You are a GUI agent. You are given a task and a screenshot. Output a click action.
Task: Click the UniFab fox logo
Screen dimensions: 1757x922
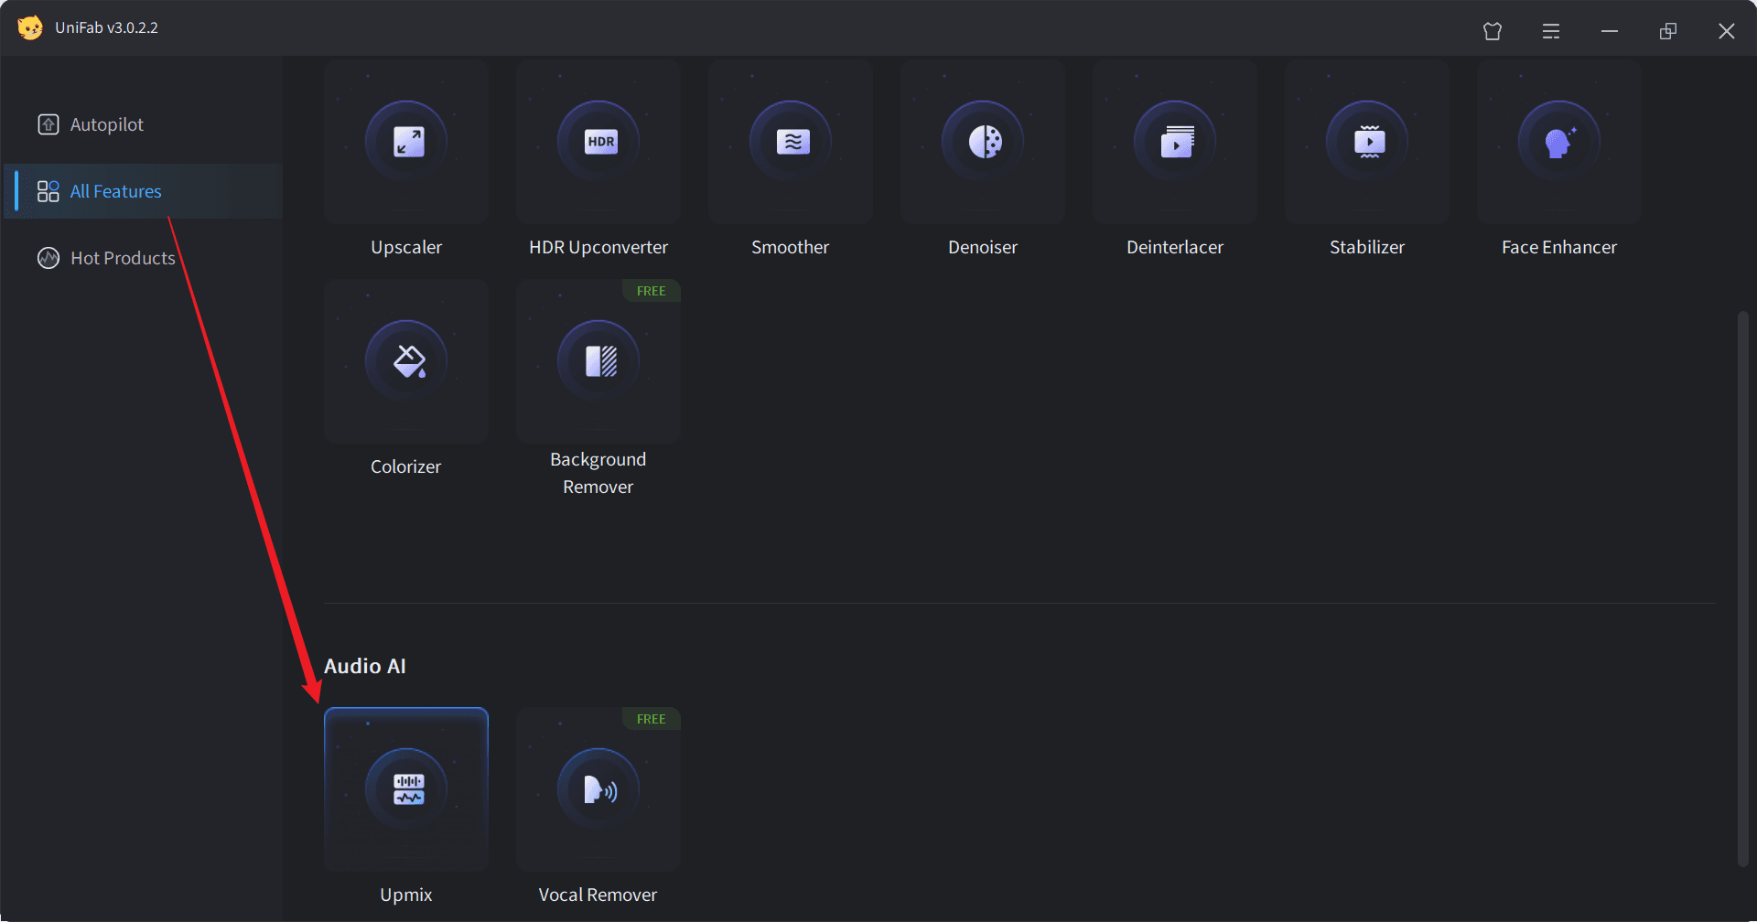pos(30,27)
